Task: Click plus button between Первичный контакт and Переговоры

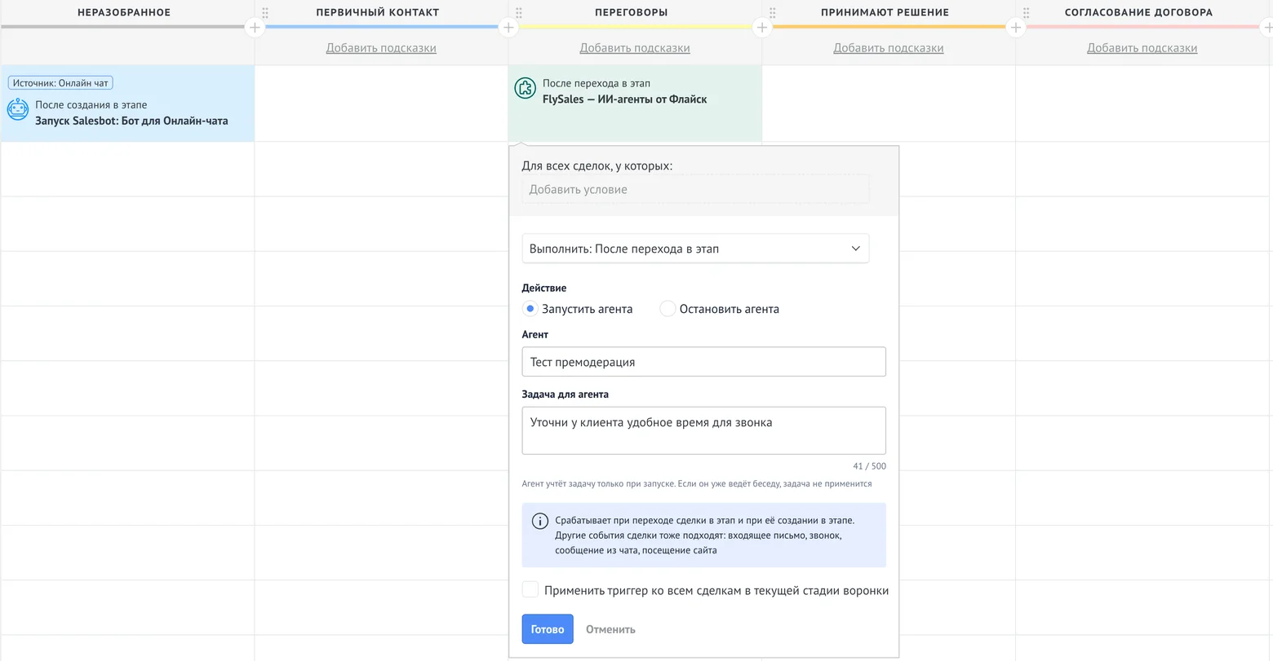Action: click(x=508, y=28)
